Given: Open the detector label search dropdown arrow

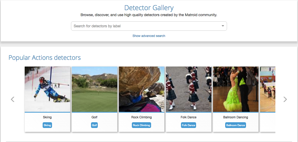Looking at the screenshot, I should 223,26.
